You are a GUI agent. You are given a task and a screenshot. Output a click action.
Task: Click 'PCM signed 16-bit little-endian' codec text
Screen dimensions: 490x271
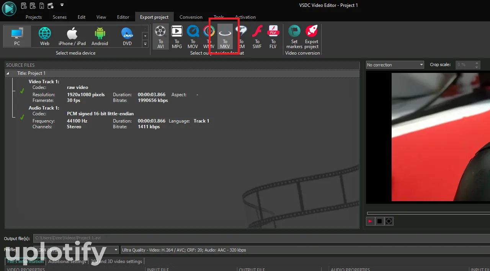coord(100,114)
